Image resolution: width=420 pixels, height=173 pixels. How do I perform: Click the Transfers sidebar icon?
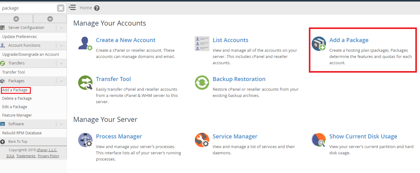pos(2,63)
